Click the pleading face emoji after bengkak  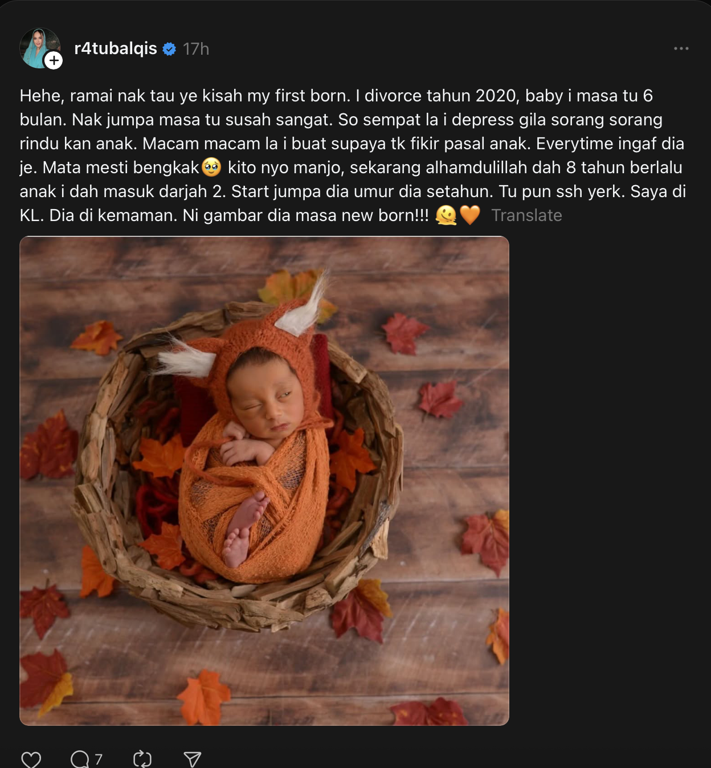211,168
